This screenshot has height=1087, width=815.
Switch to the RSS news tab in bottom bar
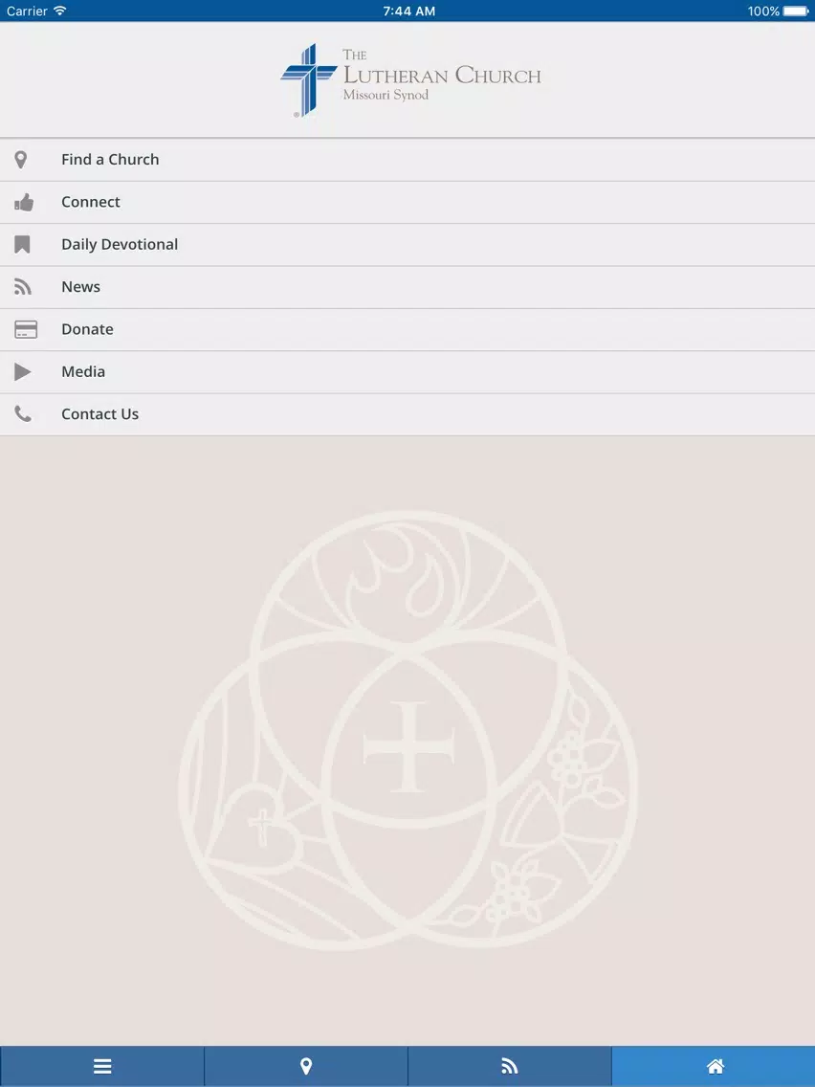[x=509, y=1066]
